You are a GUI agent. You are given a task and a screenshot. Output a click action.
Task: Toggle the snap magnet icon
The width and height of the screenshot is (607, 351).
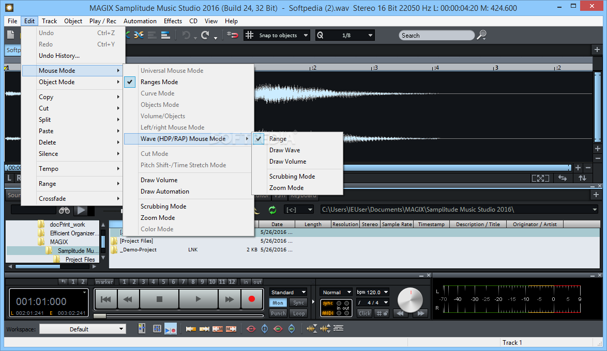tap(232, 35)
